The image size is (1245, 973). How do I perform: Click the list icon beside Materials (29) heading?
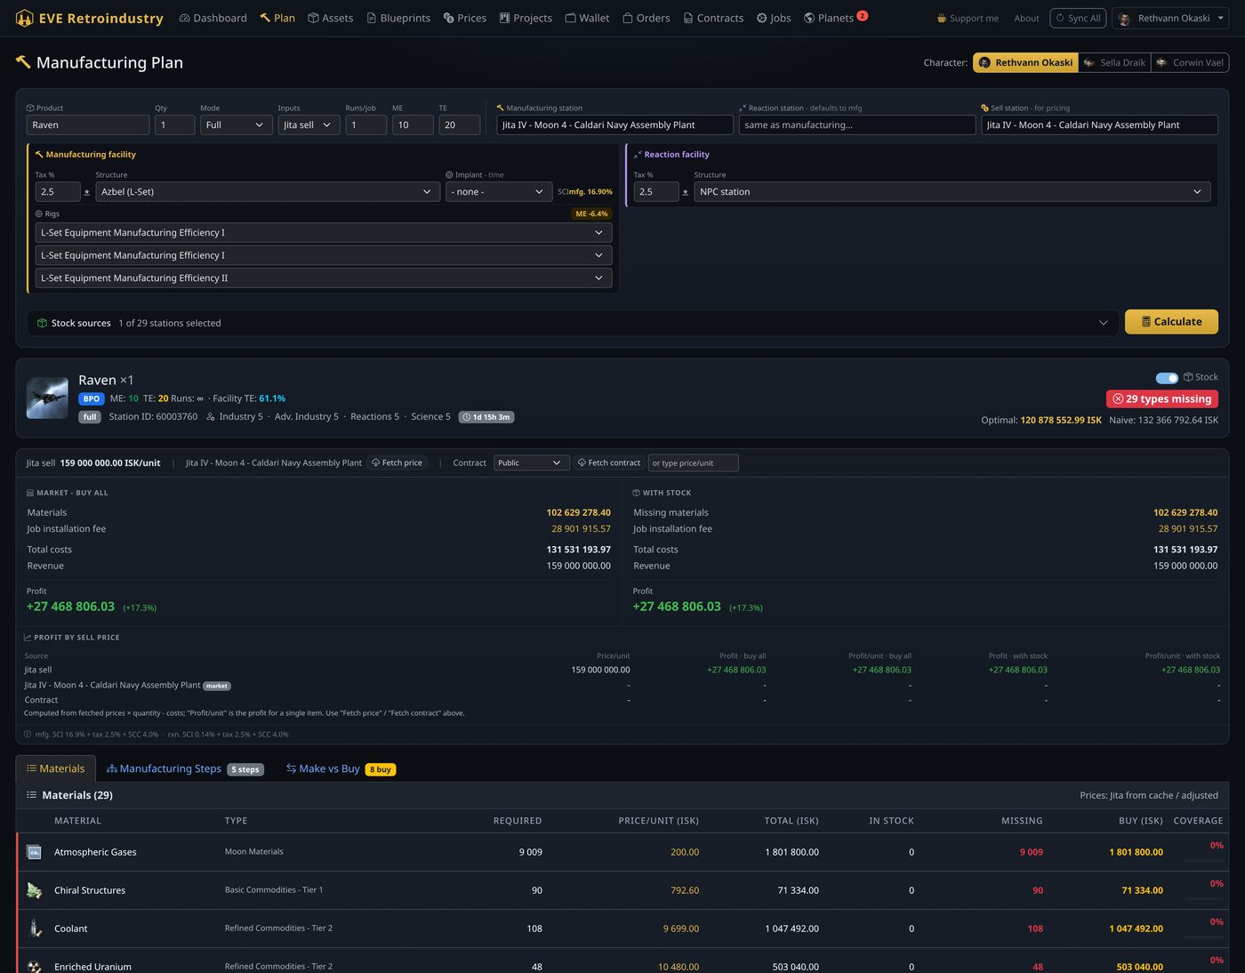tap(32, 795)
